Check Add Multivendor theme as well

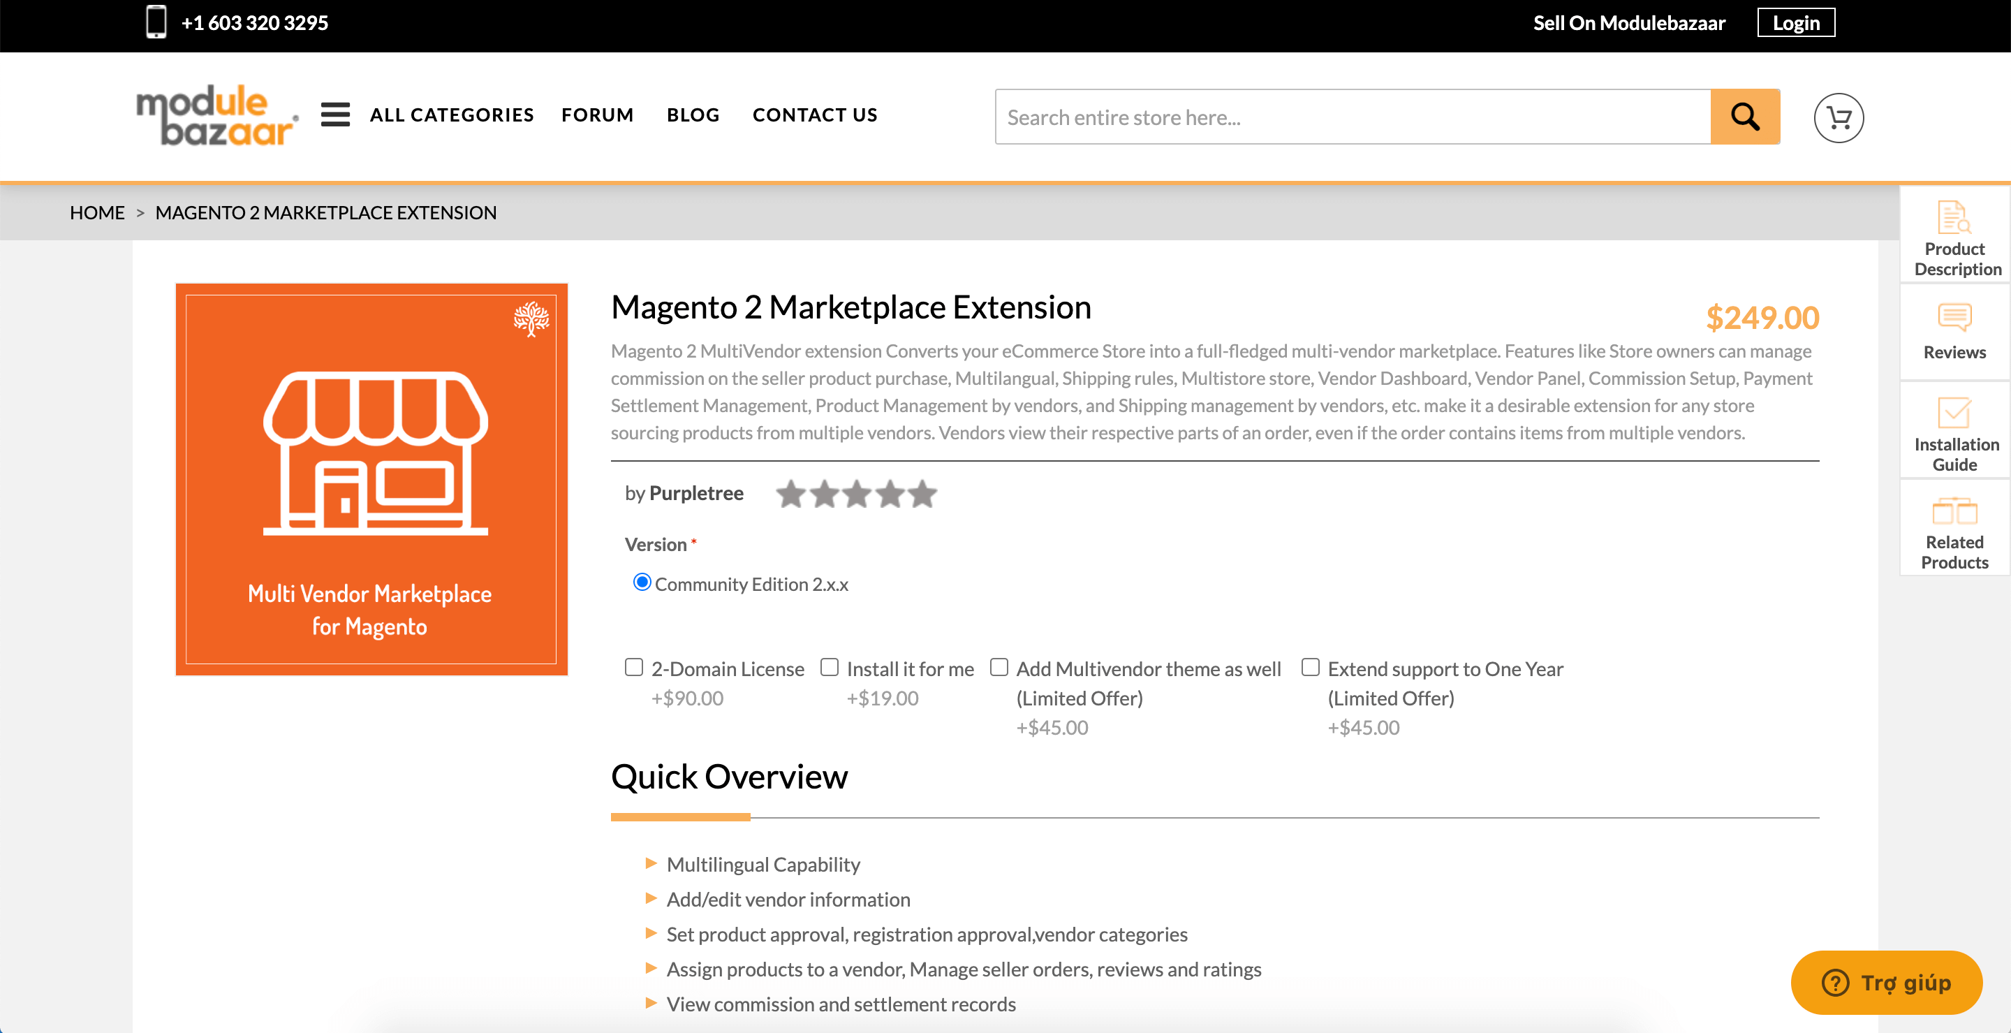click(999, 668)
